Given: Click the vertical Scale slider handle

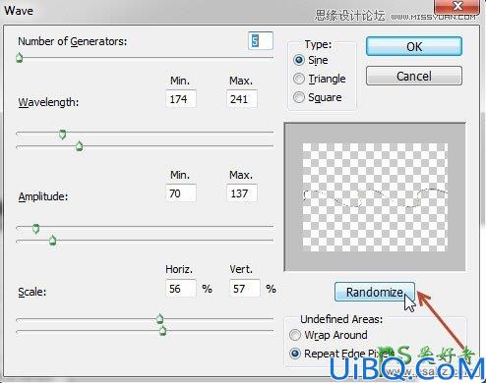Looking at the screenshot, I should pos(162,331).
